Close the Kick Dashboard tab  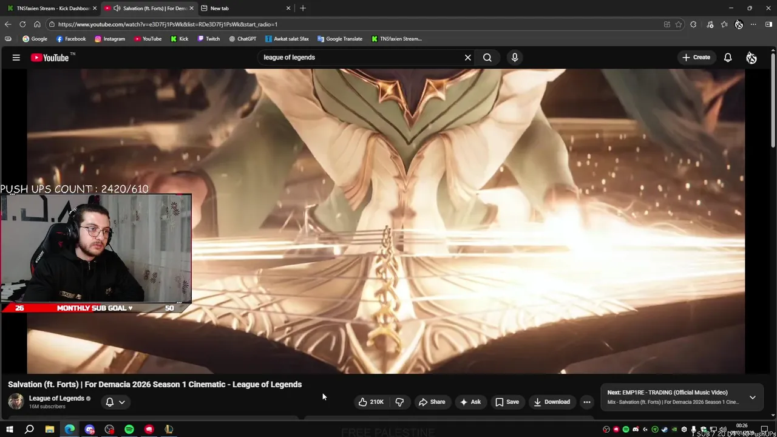click(x=95, y=8)
